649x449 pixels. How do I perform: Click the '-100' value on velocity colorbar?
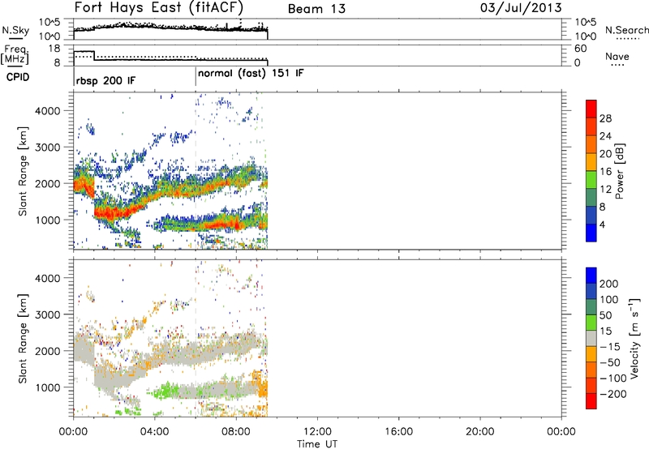pos(612,378)
